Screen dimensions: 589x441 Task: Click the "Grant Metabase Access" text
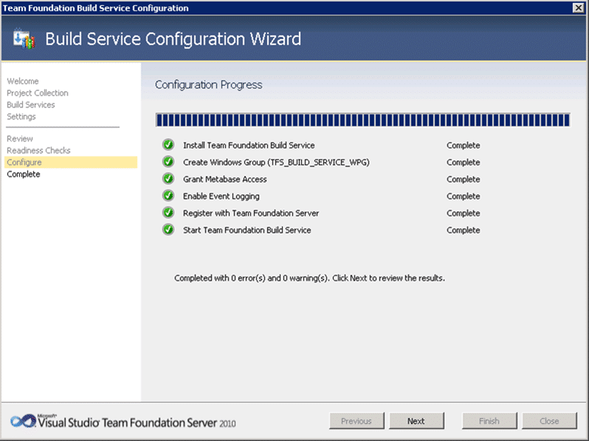pos(224,179)
